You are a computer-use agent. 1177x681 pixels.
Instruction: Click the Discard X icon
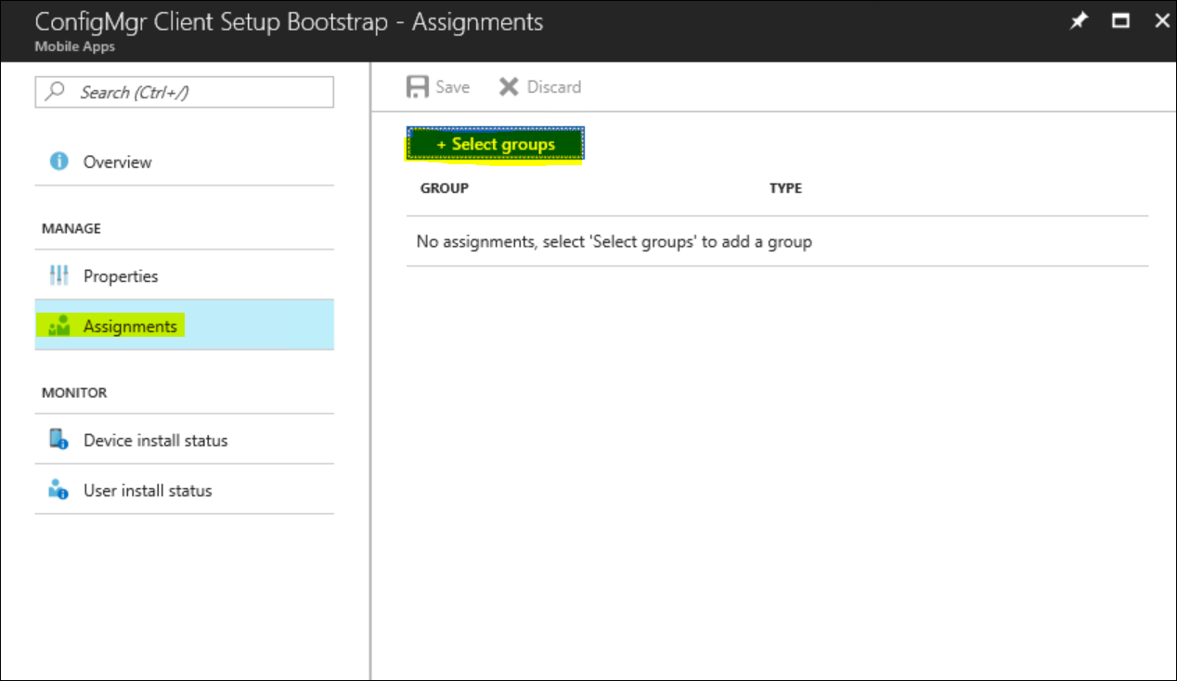tap(509, 87)
